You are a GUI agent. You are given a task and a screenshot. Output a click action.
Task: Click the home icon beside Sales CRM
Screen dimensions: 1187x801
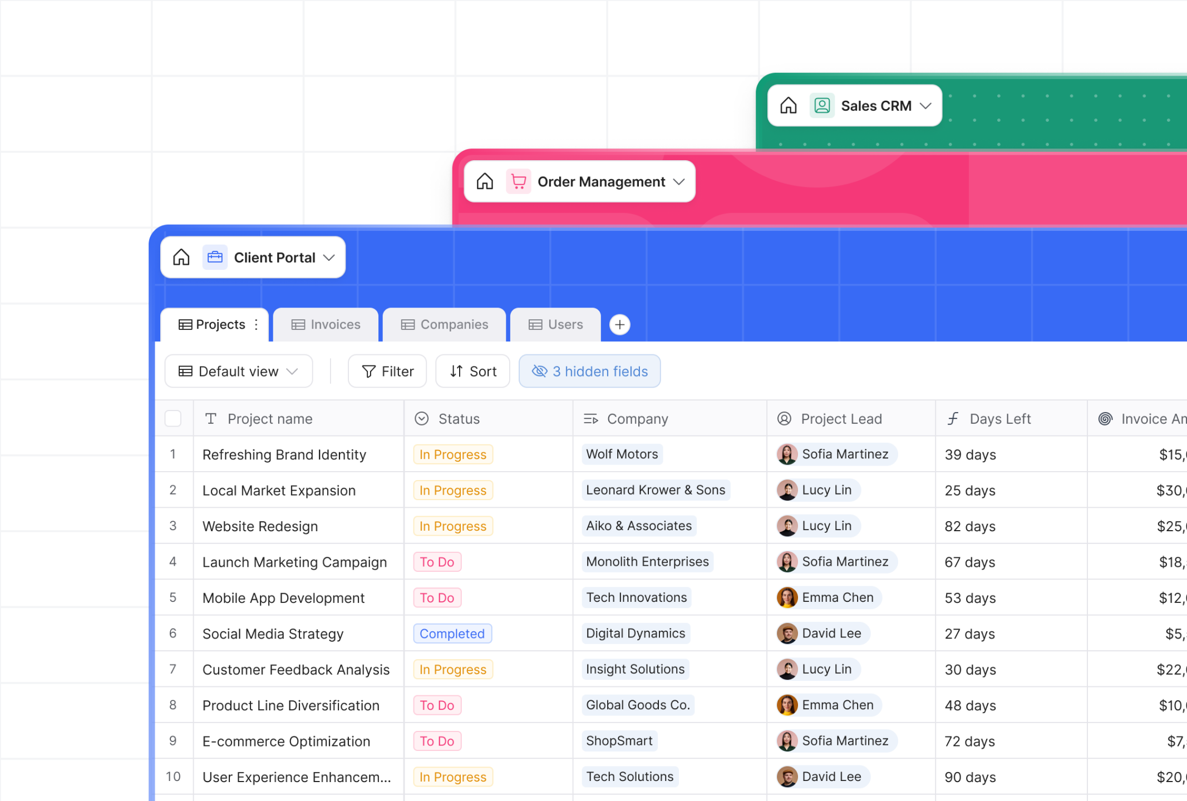pyautogui.click(x=788, y=105)
